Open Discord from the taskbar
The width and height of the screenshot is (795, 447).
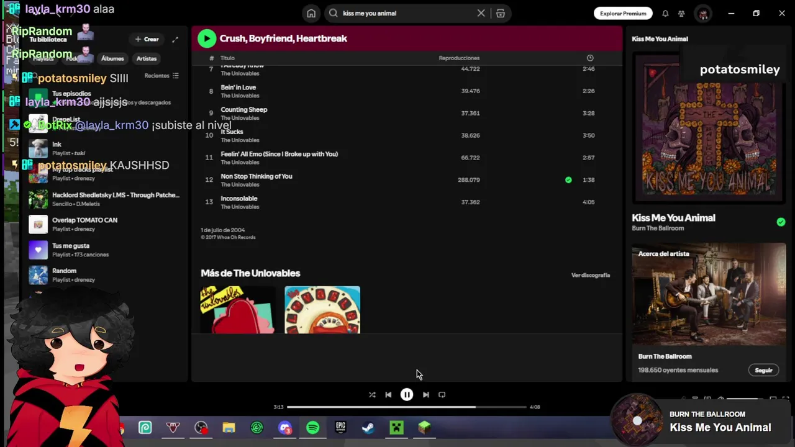(284, 428)
